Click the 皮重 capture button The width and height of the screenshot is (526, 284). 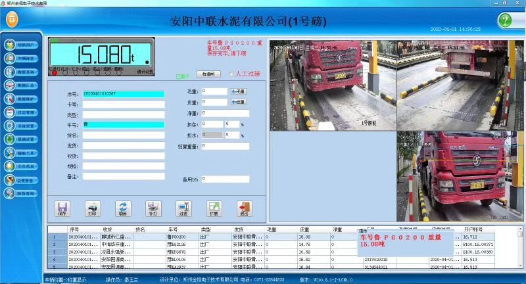[x=238, y=102]
